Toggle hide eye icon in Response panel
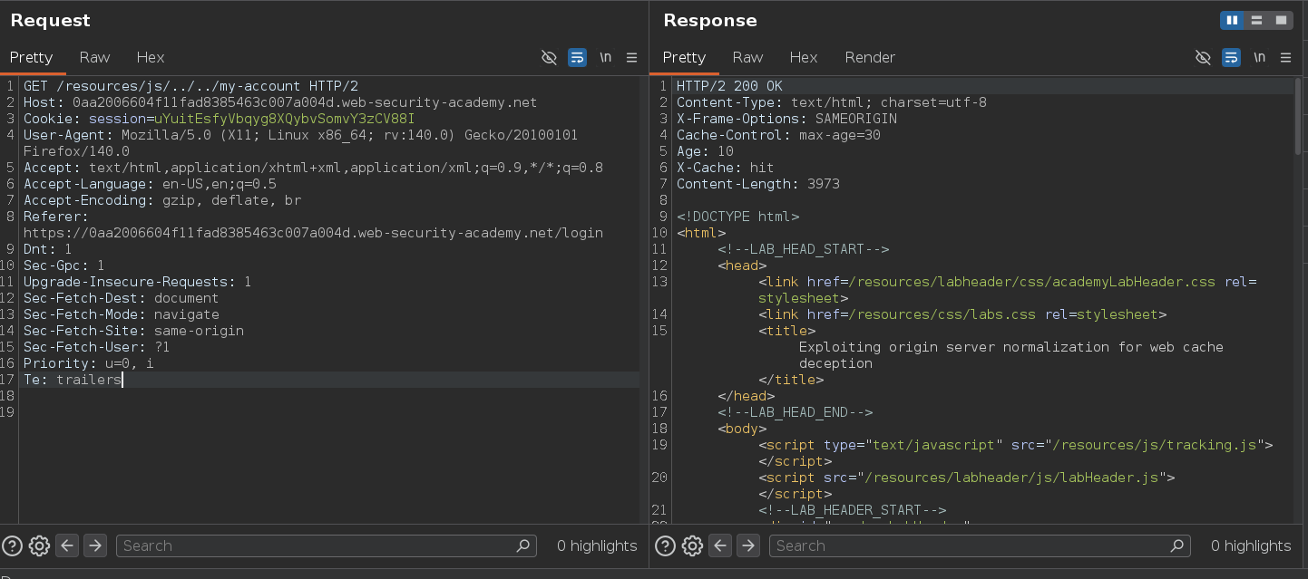The height and width of the screenshot is (579, 1308). (1203, 57)
